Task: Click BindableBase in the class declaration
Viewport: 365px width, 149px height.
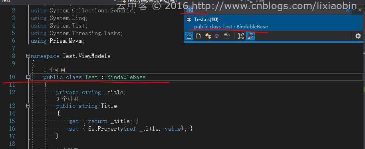Action: [126, 77]
